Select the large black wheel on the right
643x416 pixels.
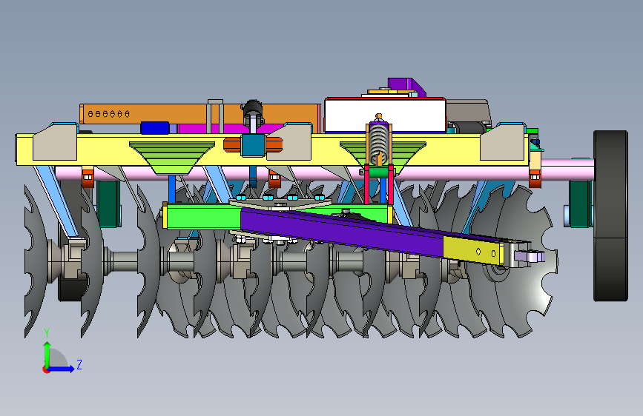pyautogui.click(x=610, y=216)
